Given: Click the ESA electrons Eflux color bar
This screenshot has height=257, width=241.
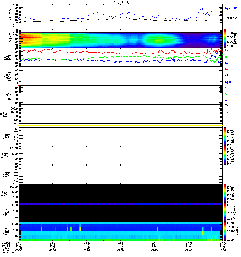Looking at the screenshot, I should point(225,193).
